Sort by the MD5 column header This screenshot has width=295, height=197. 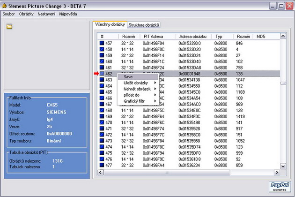click(266, 37)
